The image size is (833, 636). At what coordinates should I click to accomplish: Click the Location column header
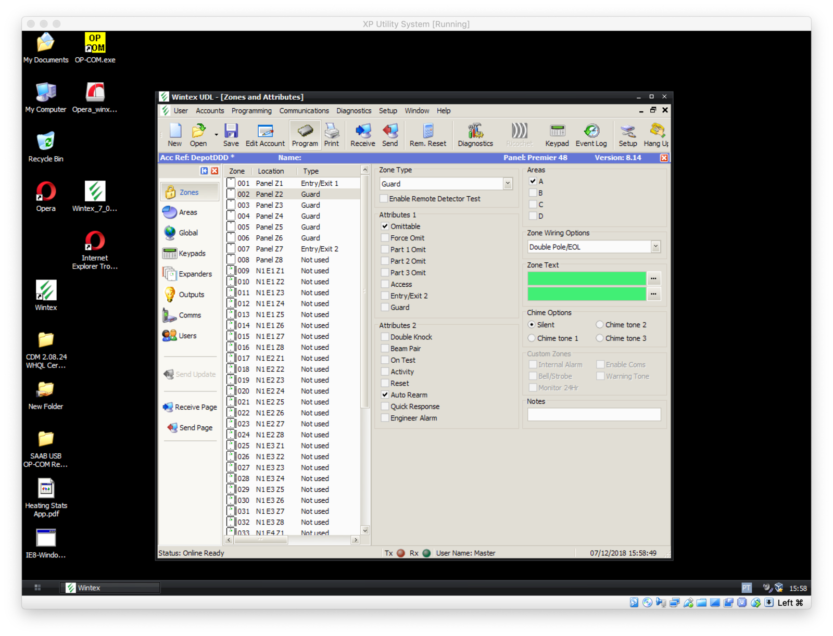point(274,171)
